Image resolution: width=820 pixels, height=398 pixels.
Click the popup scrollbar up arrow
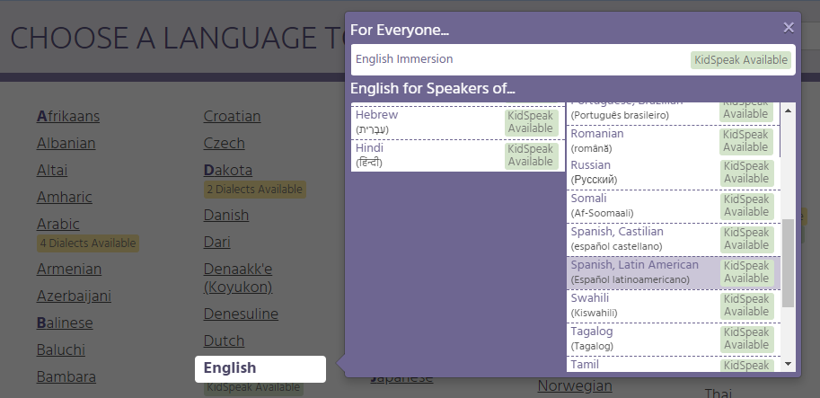[788, 110]
